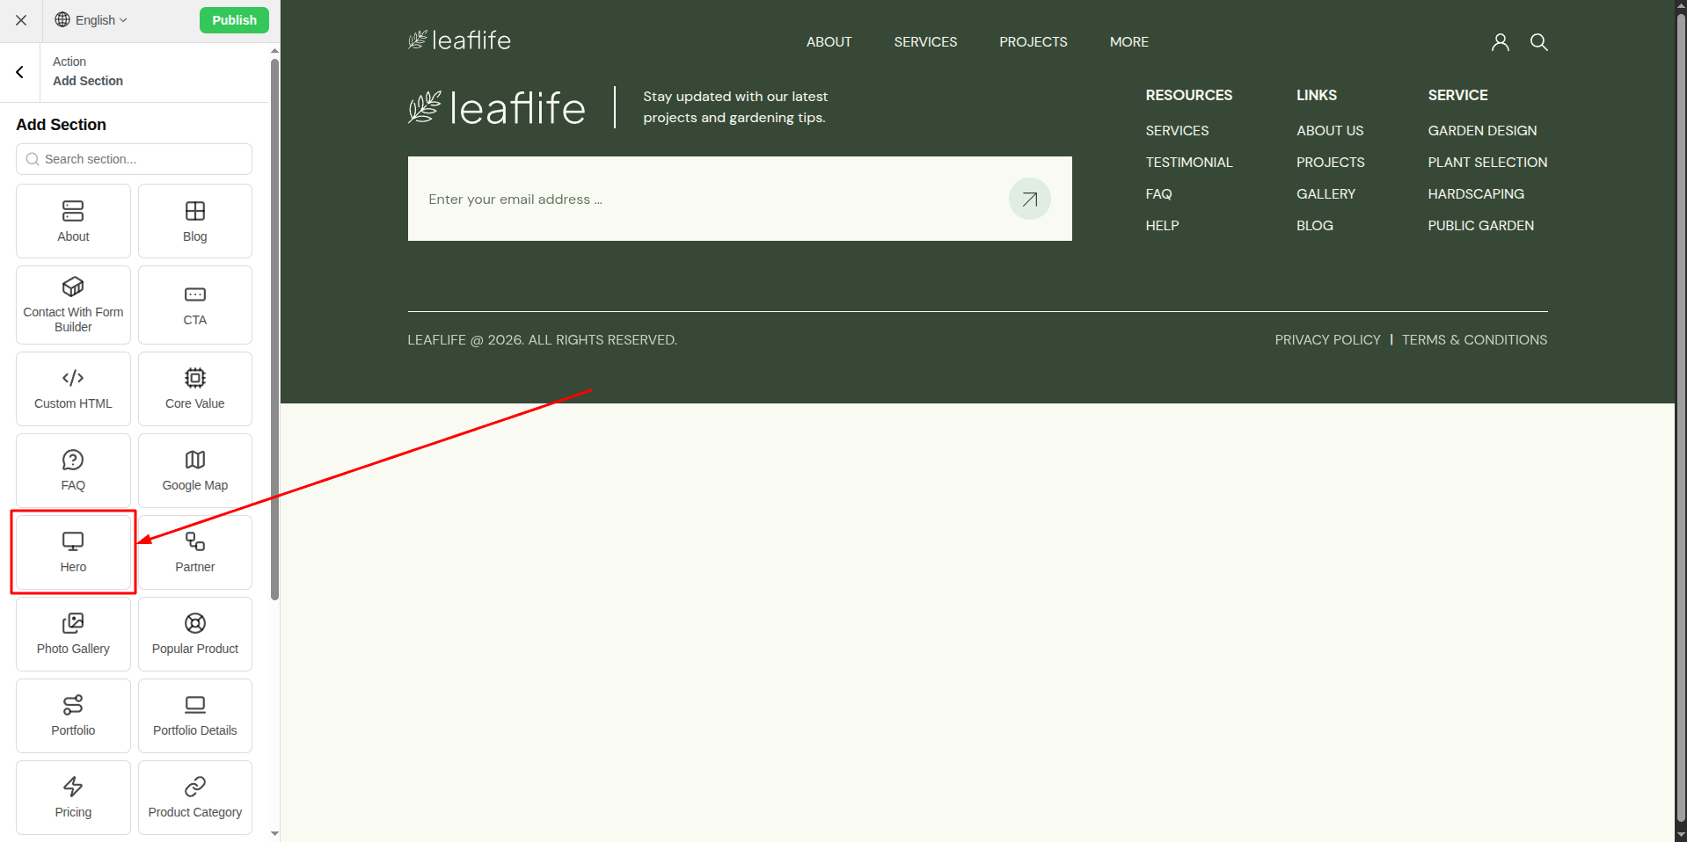Add Contact With Form Builder section

tap(73, 305)
